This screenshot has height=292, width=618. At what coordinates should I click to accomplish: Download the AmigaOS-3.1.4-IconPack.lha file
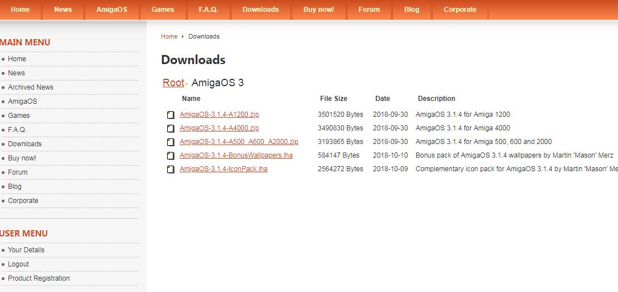(x=223, y=169)
